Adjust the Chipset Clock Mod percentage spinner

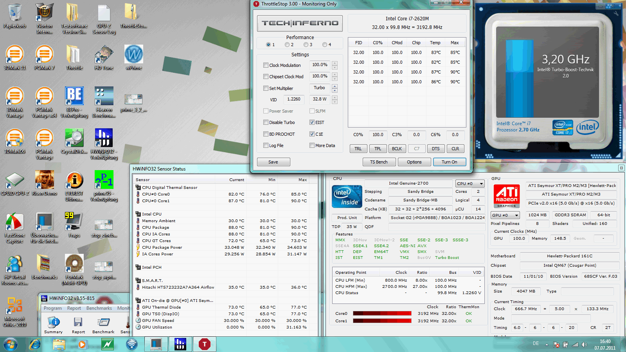335,76
